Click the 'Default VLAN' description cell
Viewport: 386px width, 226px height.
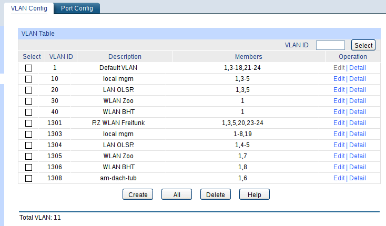(118, 68)
